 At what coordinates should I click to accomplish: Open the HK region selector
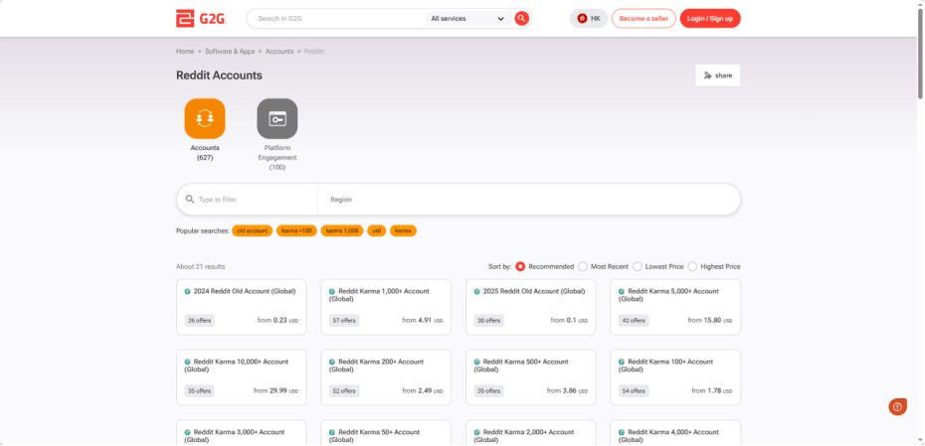(589, 18)
